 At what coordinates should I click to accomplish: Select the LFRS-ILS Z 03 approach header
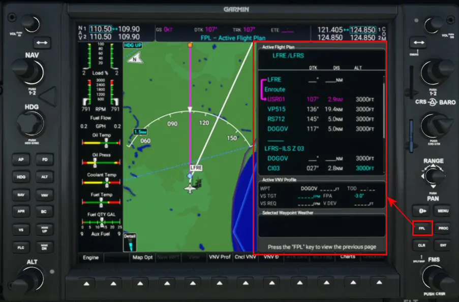click(284, 149)
